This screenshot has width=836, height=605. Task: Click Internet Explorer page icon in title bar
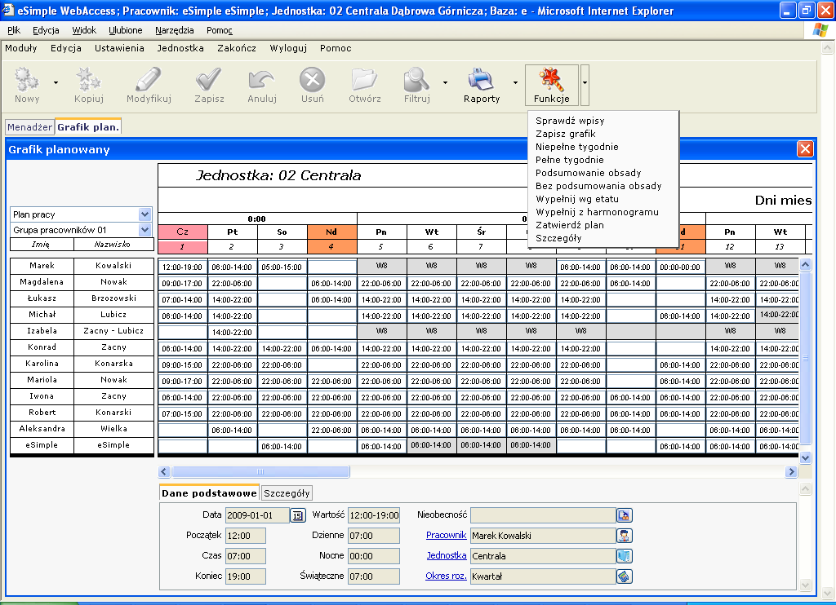8,10
